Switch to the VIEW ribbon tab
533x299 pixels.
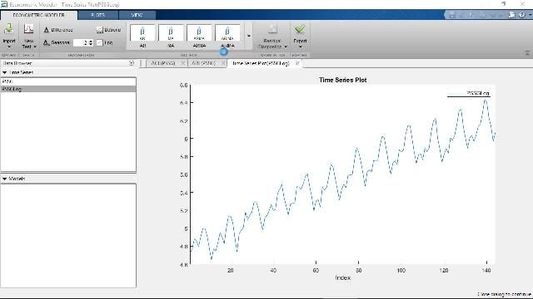(137, 15)
